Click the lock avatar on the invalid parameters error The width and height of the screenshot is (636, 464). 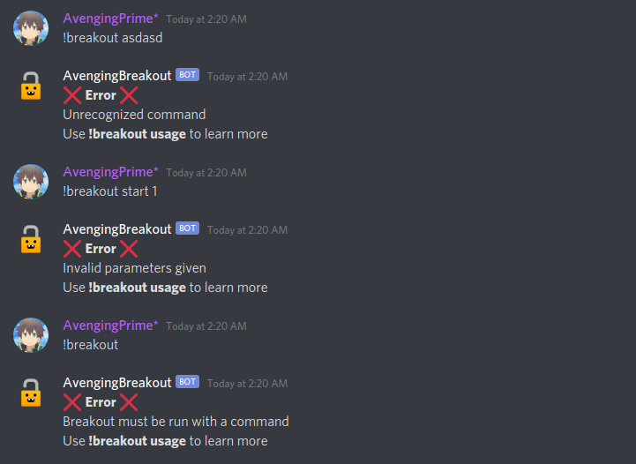click(31, 239)
